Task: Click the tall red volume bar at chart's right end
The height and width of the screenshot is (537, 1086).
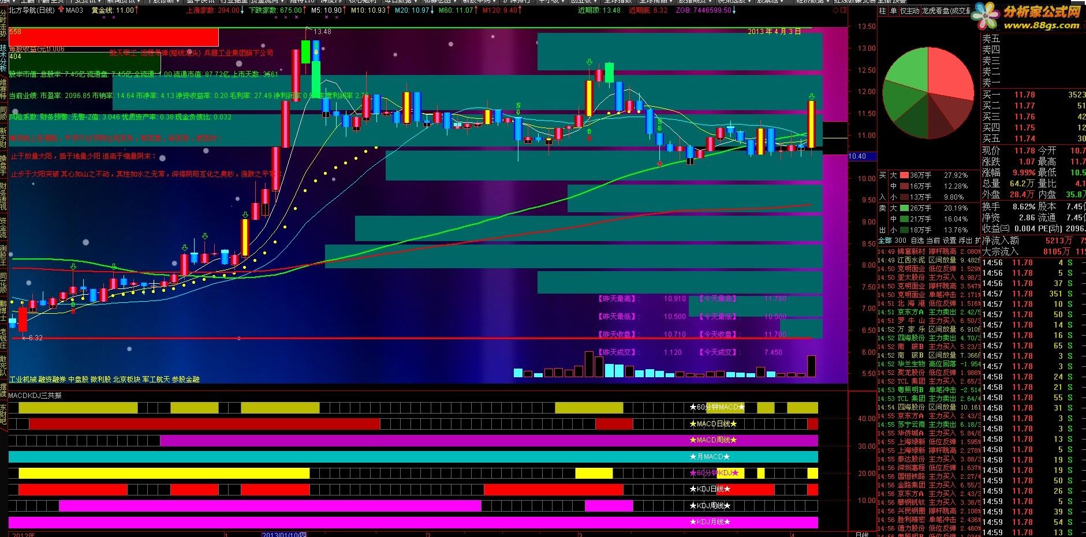Action: point(811,366)
